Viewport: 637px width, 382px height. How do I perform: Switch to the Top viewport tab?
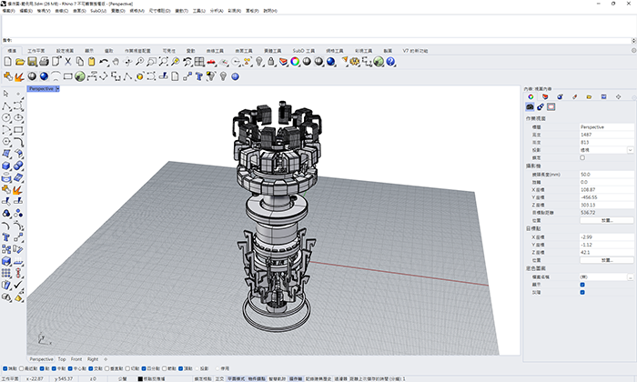coord(62,358)
